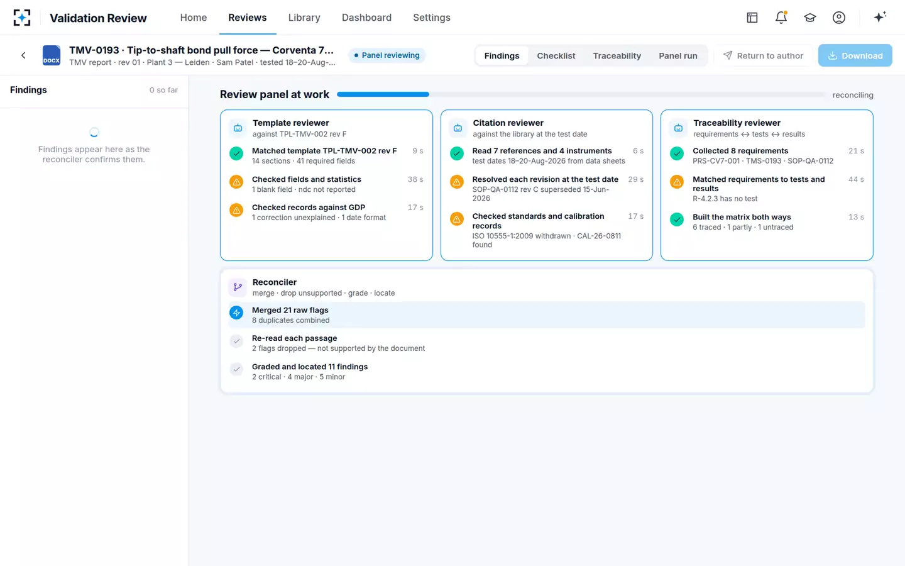Click the Findings loading spinner
905x566 pixels.
[x=94, y=132]
